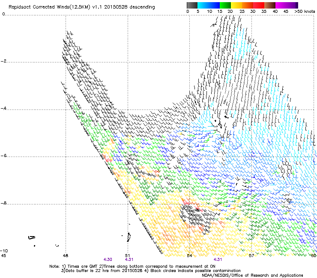Image resolution: width=317 pixels, height=278 pixels.
Task: Click "20150528 descending" in the title
Action: [x=130, y=7]
